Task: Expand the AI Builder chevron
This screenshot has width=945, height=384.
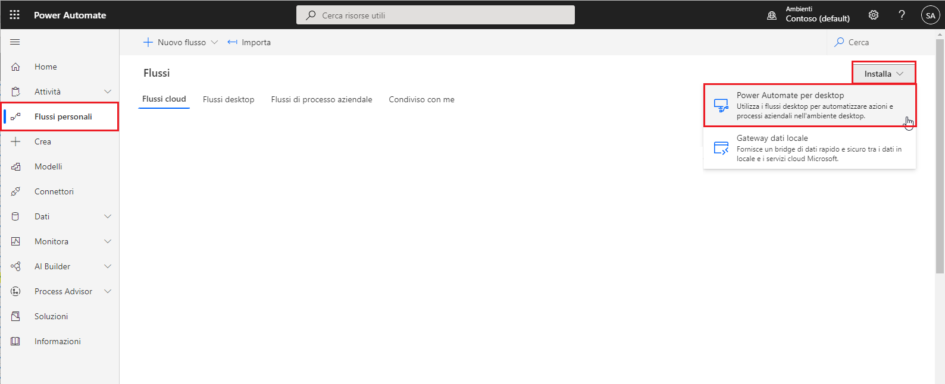Action: 108,266
